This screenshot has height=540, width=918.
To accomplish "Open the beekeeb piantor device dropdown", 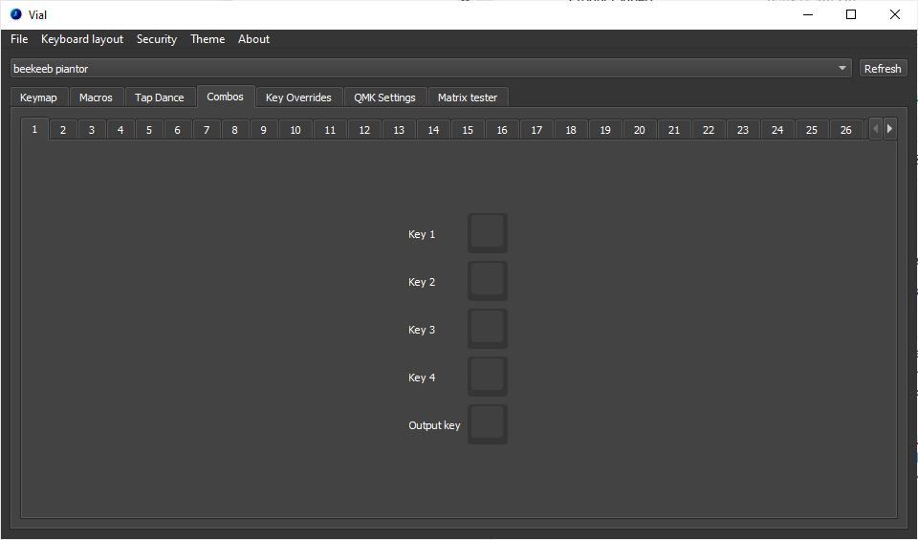I will click(430, 69).
